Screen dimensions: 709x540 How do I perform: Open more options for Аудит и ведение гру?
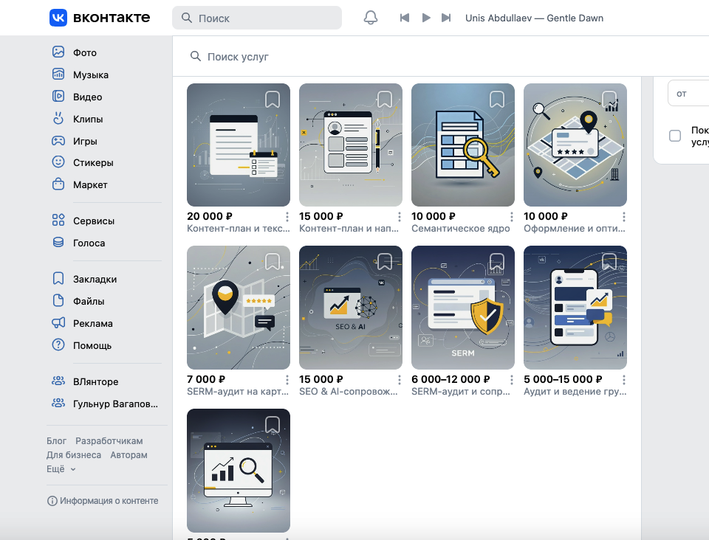pyautogui.click(x=623, y=379)
